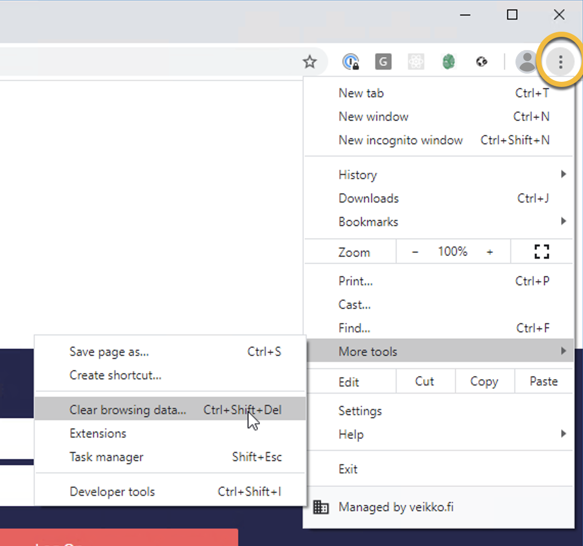The height and width of the screenshot is (546, 583).
Task: Open Extensions from More tools submenu
Action: pyautogui.click(x=170, y=433)
